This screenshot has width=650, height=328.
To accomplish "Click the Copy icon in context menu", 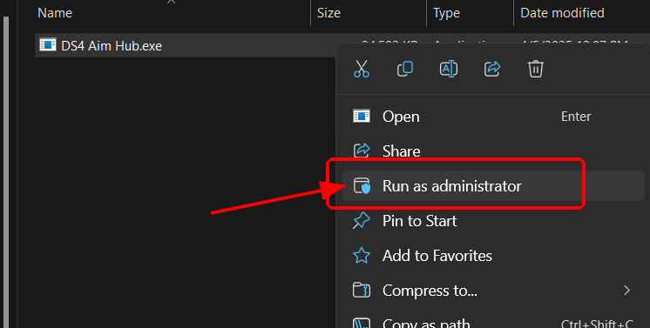I will pyautogui.click(x=405, y=69).
